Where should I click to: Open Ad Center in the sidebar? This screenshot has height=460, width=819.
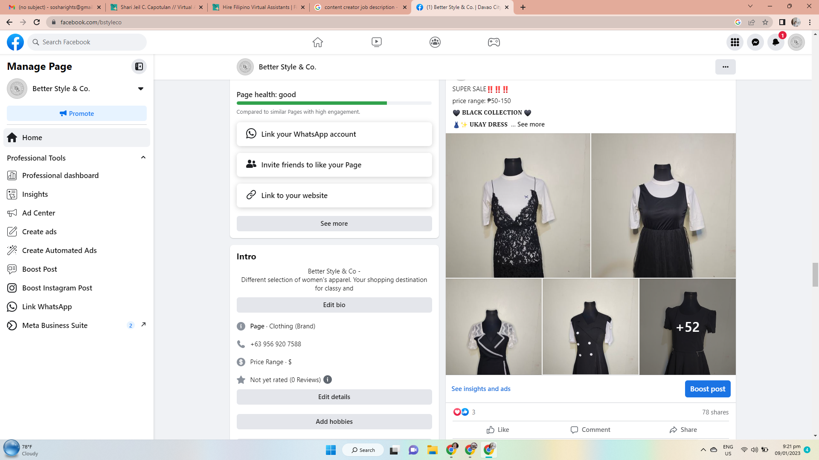point(38,213)
